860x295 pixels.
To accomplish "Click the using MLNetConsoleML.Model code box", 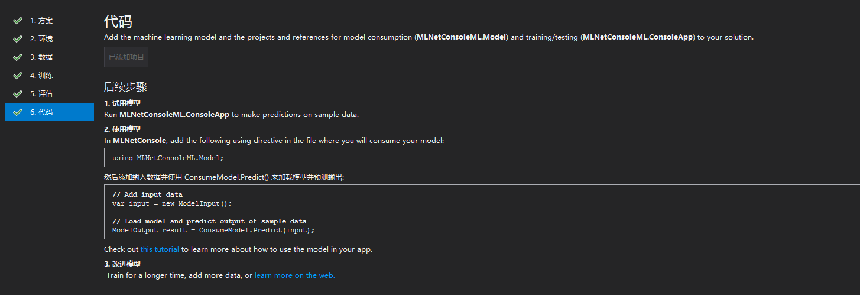I will point(482,158).
